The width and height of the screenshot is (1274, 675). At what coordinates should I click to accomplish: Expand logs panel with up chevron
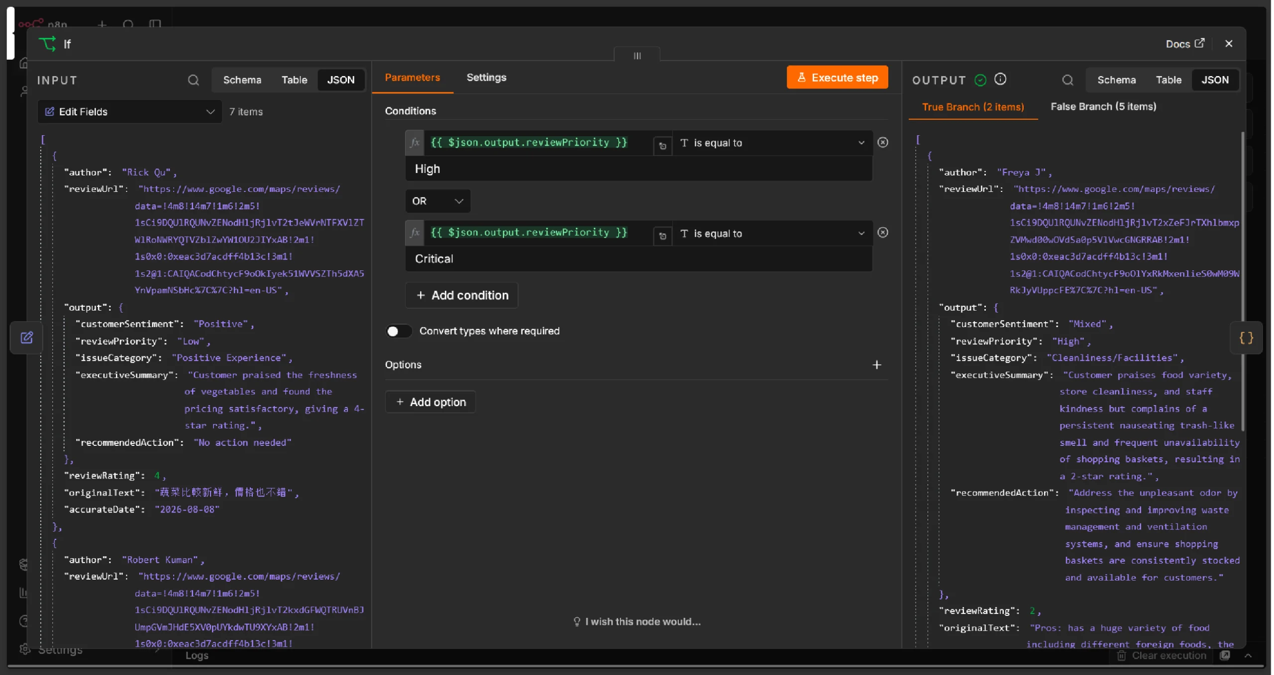(x=1247, y=656)
